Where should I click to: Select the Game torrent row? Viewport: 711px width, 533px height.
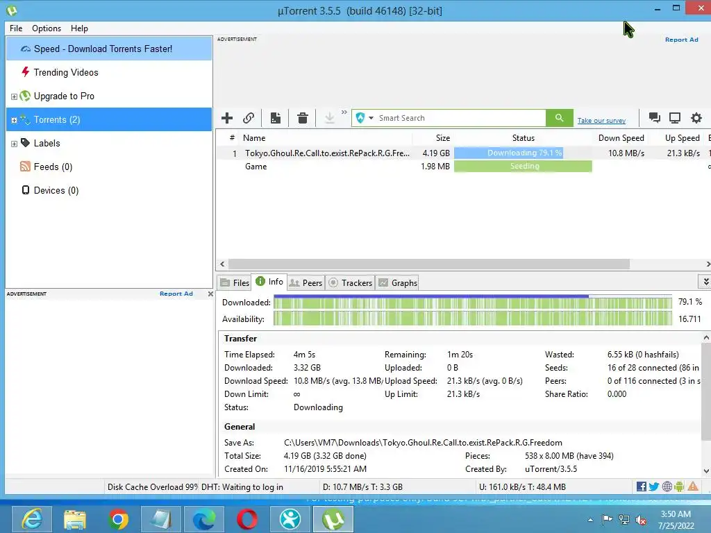[x=463, y=167]
